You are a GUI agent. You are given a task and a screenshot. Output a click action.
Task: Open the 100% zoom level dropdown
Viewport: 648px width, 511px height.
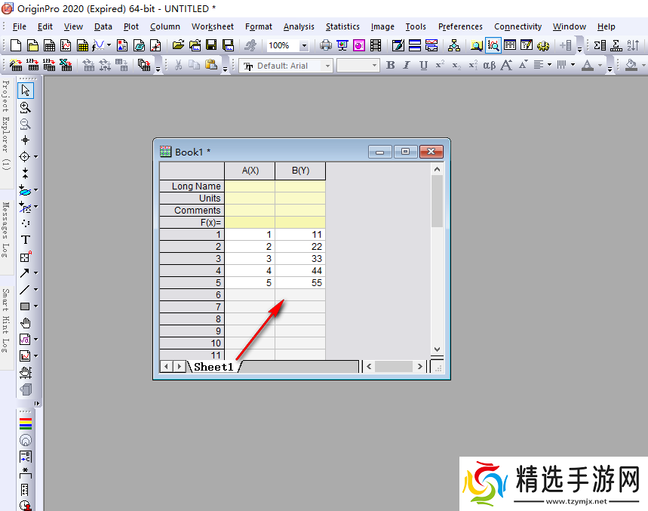point(304,46)
